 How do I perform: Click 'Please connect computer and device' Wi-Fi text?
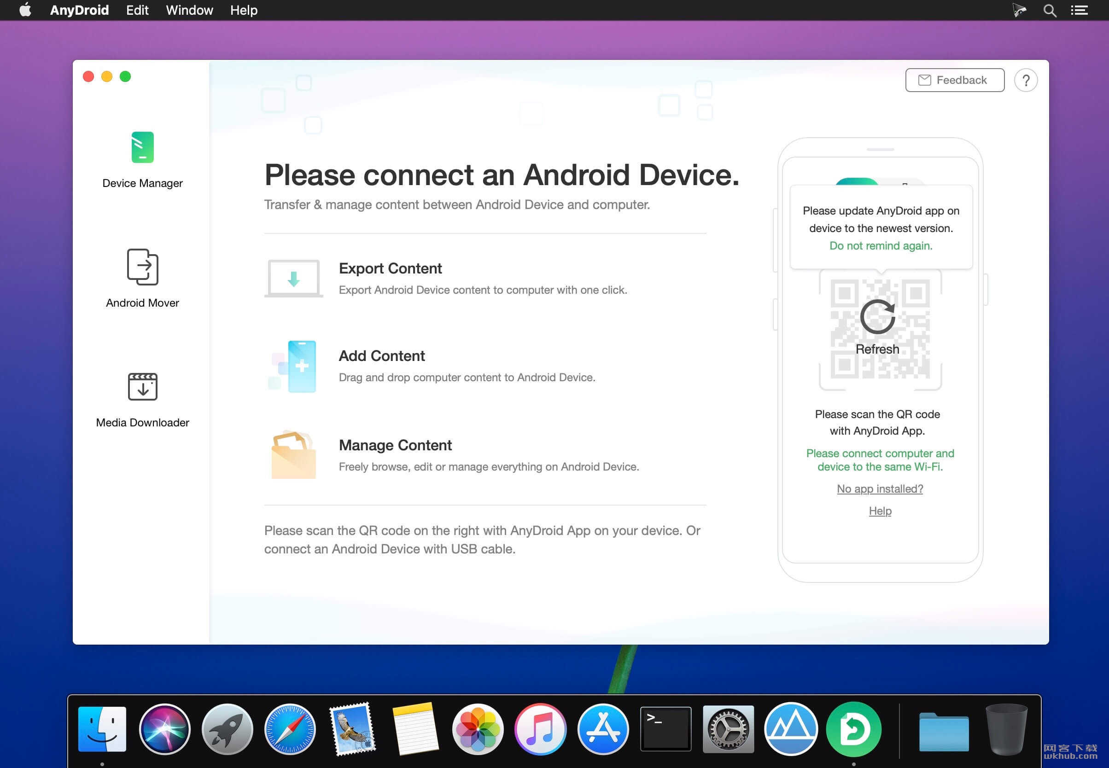point(880,460)
